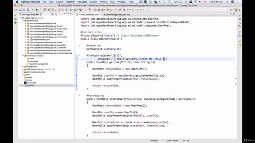Image resolution: width=255 pixels, height=143 pixels.
Task: Click the Quick Access search field
Action: click(x=219, y=10)
